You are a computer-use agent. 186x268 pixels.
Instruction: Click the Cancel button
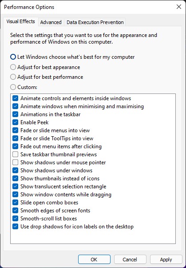130,260
